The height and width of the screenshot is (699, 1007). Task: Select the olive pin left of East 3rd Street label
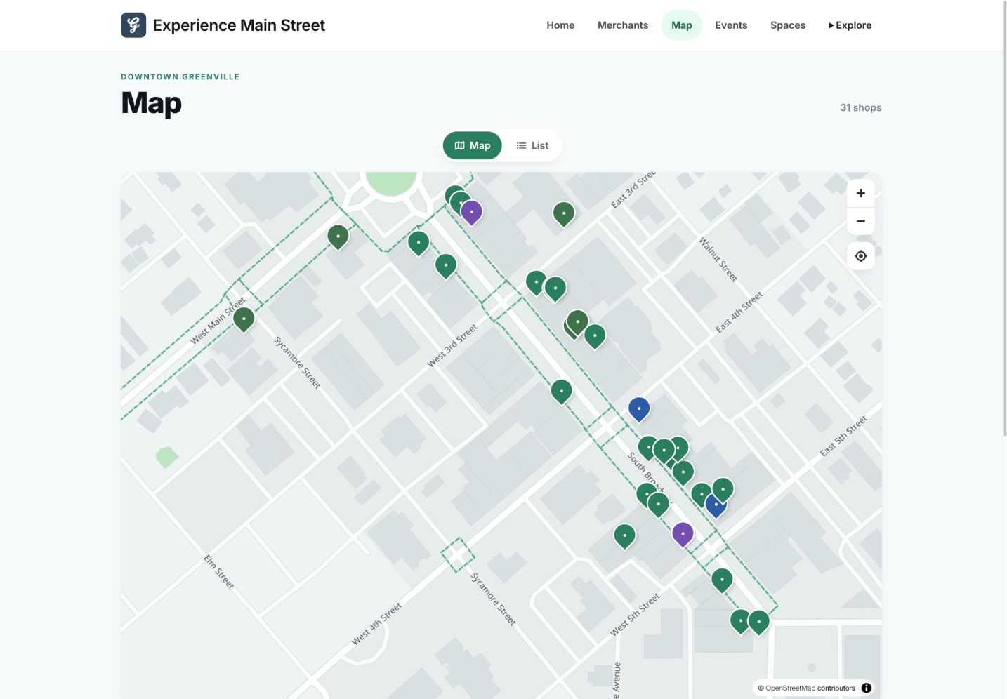point(564,213)
